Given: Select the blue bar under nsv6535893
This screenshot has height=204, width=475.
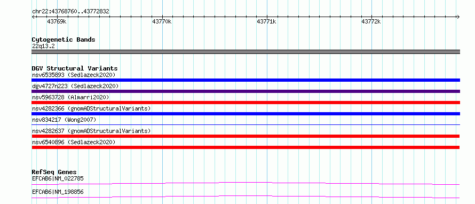Looking at the screenshot, I should click(246, 80).
